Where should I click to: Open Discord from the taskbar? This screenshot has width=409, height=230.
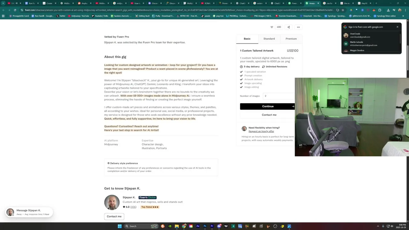(x=219, y=226)
